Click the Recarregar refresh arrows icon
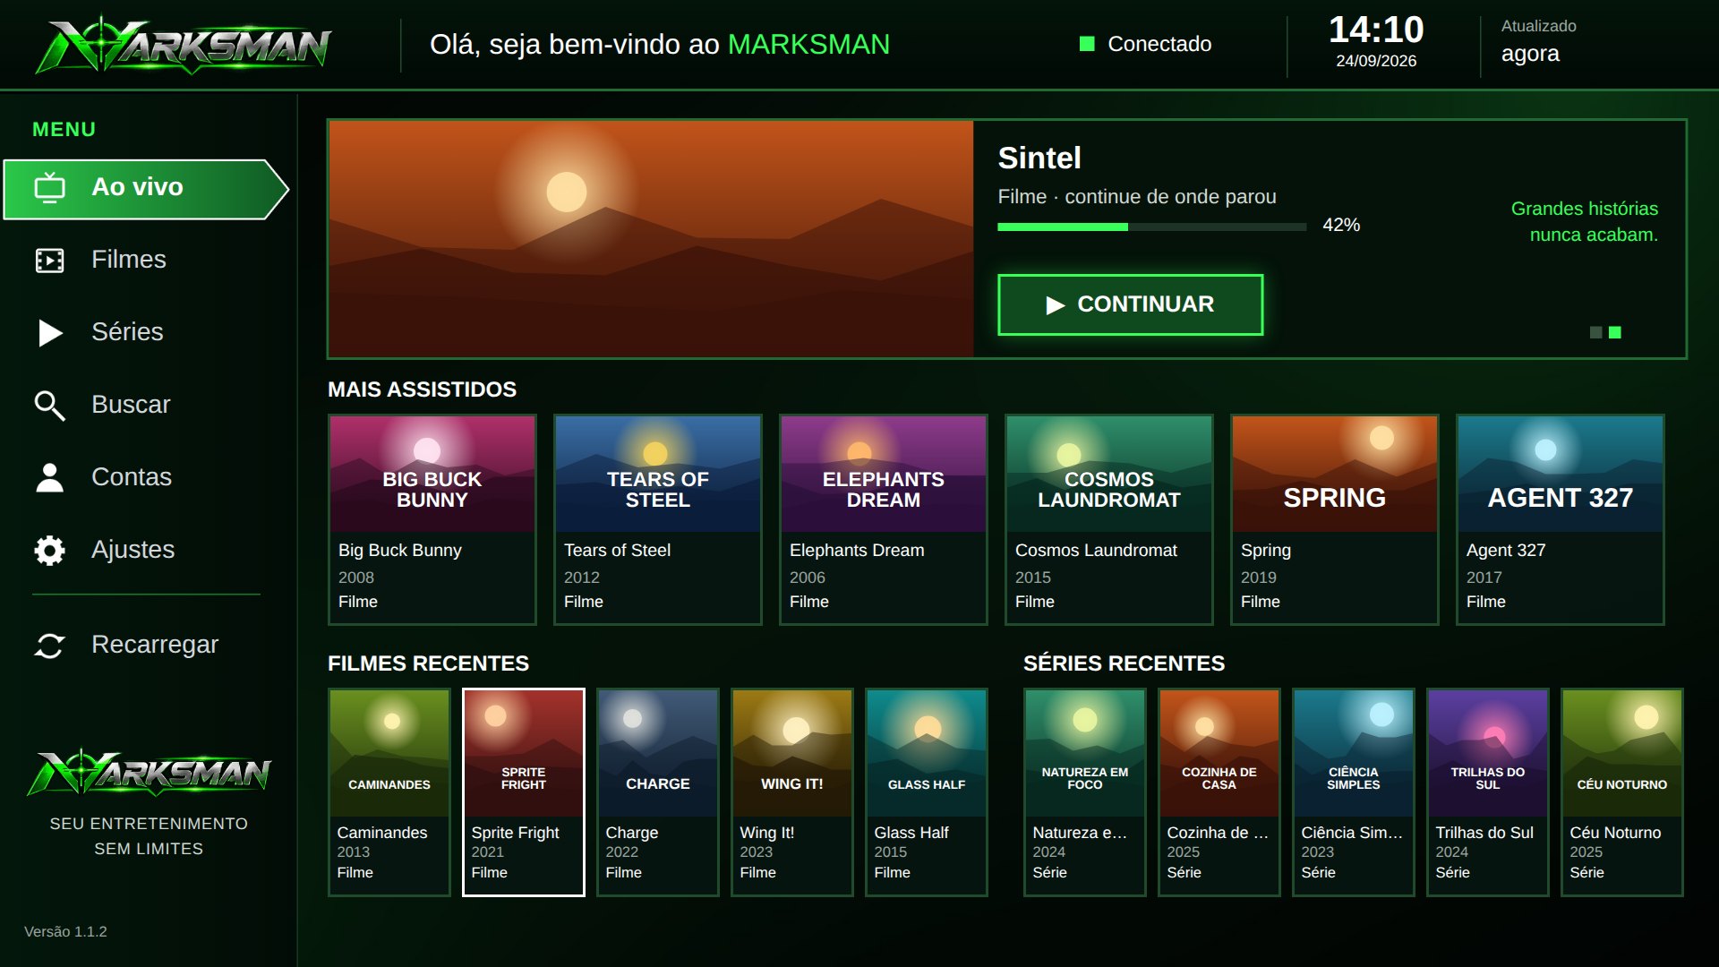The width and height of the screenshot is (1719, 967). click(x=50, y=646)
